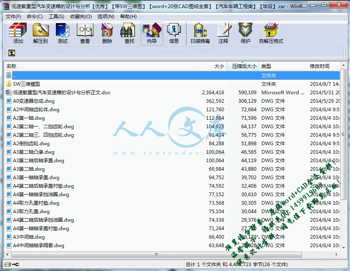Sort by Packed Size (压缩后大小) header

pos(243,66)
